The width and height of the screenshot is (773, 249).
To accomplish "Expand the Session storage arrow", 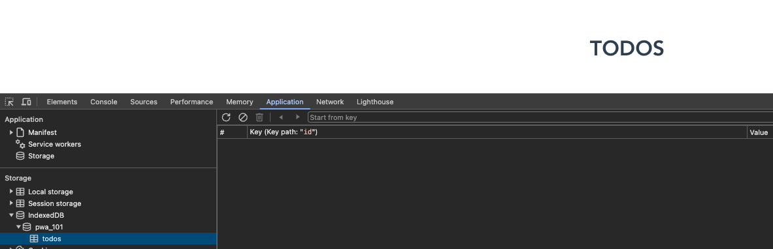I will point(11,204).
